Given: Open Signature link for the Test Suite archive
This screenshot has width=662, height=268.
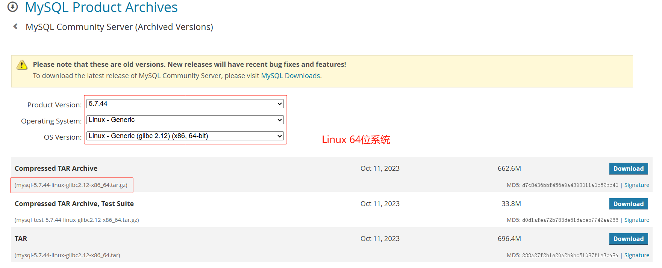Looking at the screenshot, I should coord(637,220).
